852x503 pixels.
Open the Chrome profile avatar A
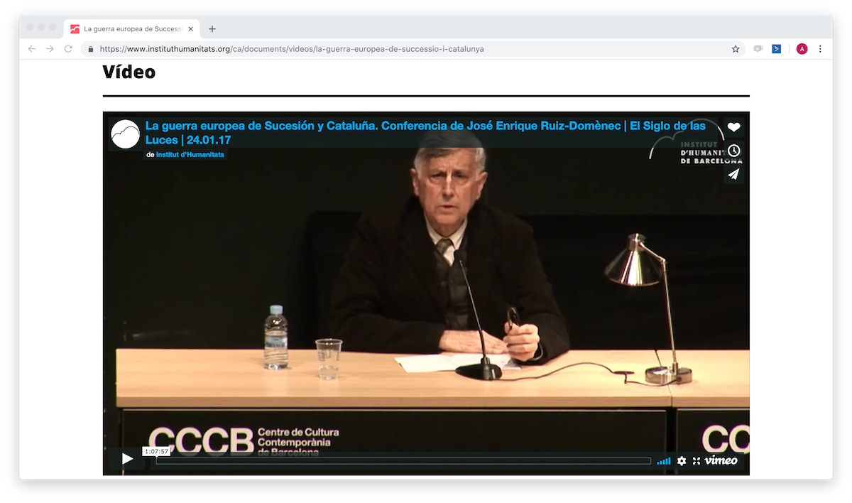coord(802,49)
